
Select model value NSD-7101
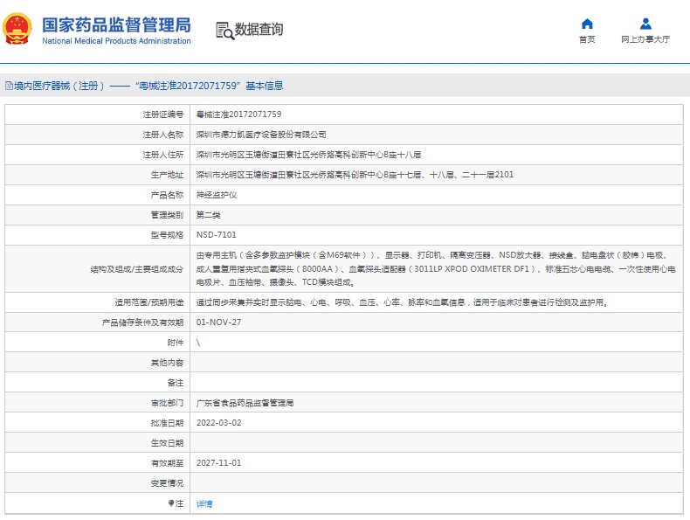[216, 235]
